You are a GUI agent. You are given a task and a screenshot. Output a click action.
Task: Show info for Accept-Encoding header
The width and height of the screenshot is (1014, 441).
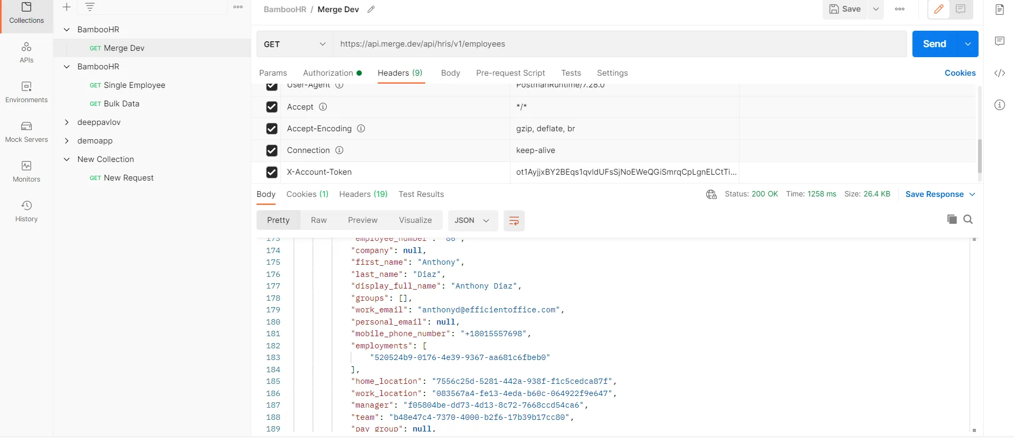point(361,129)
